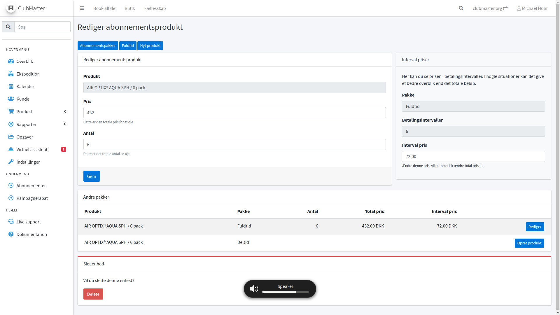This screenshot has height=315, width=560.
Task: Click the speaker volume icon
Action: tap(254, 289)
